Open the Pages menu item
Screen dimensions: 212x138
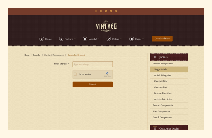pyautogui.click(x=138, y=39)
